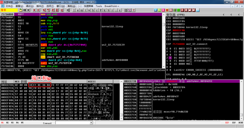This screenshot has height=128, width=244.
Task: Open References window 'r' button
Action: [112, 10]
